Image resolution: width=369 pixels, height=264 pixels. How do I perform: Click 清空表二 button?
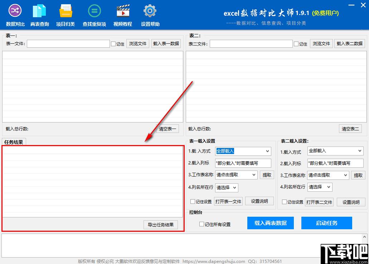click(350, 129)
